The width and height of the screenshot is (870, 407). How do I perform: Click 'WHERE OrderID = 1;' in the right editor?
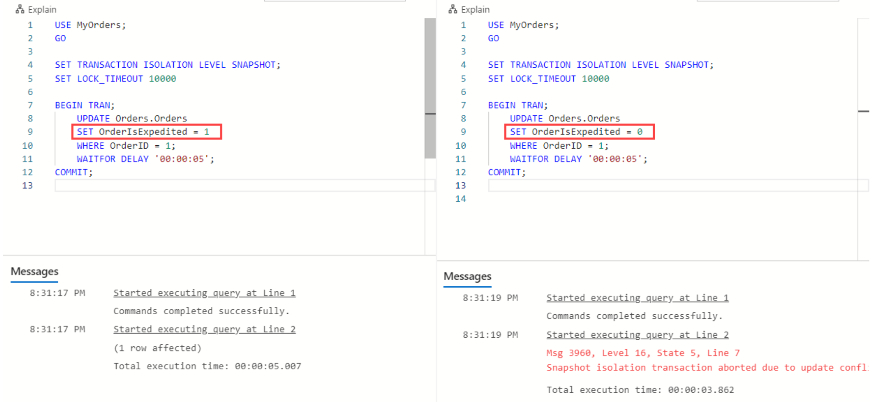559,146
